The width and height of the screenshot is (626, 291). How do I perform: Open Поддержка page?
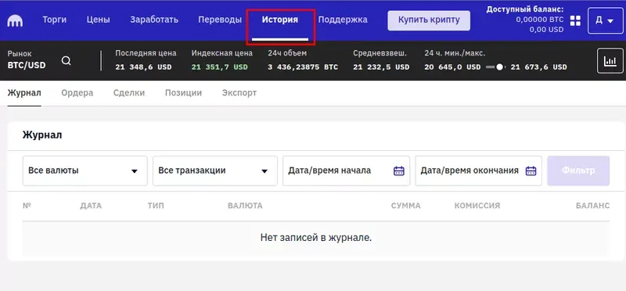tap(343, 20)
